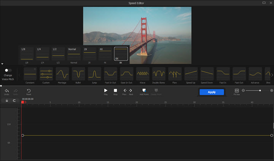274x161 pixels.
Task: Apply the Wave speed preset
Action: 143,73
